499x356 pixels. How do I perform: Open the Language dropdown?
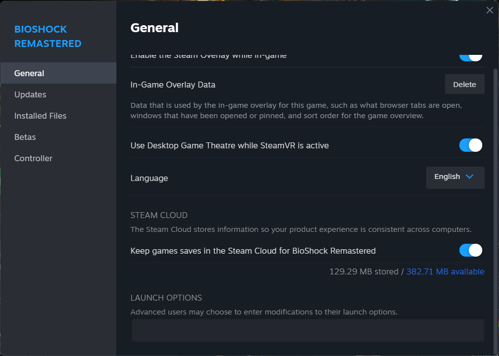tap(455, 177)
